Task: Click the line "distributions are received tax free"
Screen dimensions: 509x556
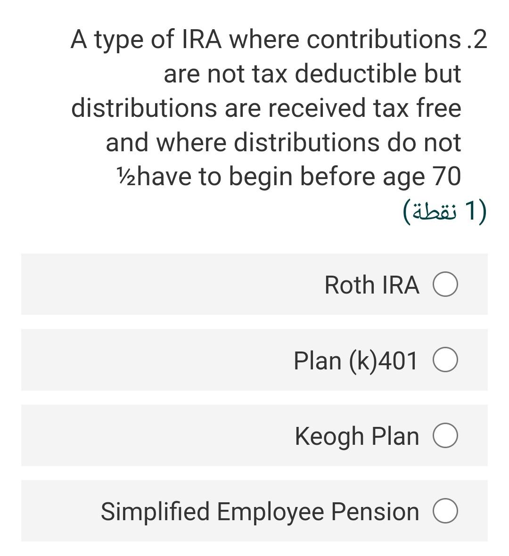Action: [266, 108]
